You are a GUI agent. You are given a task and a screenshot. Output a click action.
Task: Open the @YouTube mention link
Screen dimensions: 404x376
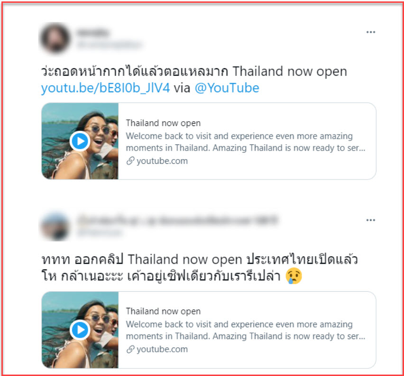(x=227, y=88)
